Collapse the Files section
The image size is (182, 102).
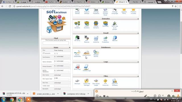[x=138, y=76]
